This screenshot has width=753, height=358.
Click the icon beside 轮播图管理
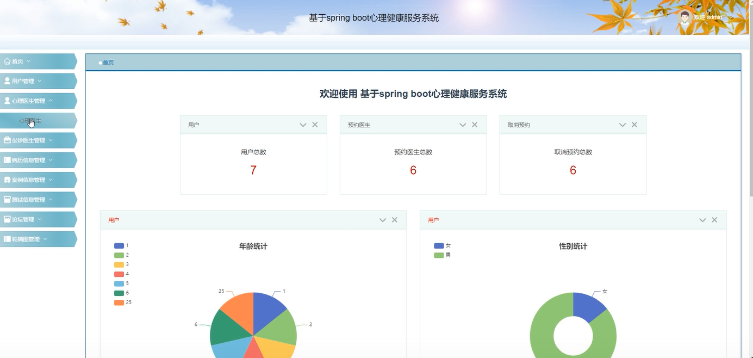click(7, 239)
